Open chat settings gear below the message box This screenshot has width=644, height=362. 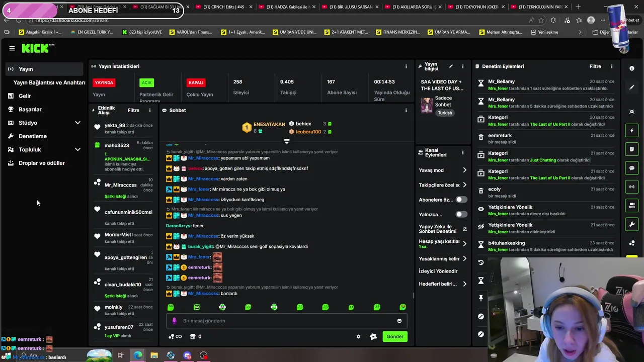pos(358,337)
